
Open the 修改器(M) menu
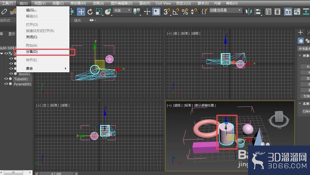(78, 3)
